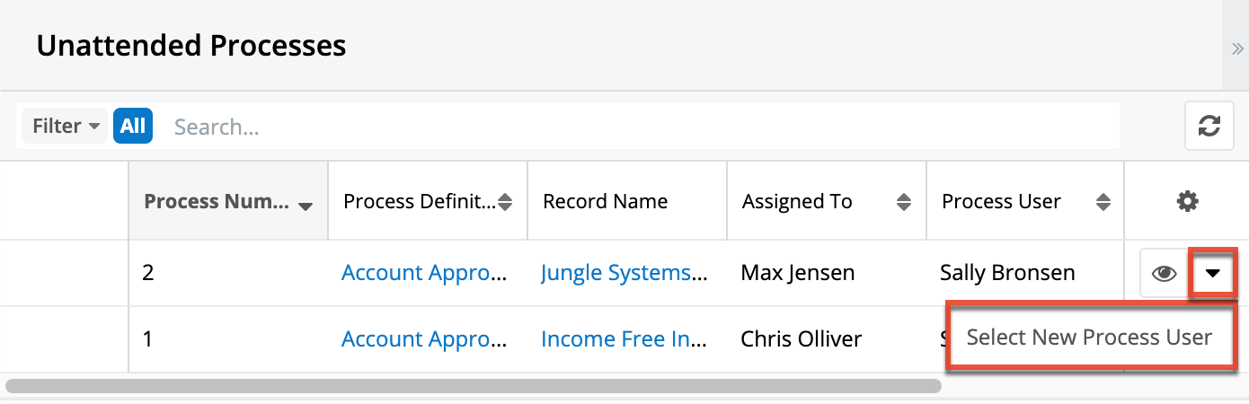Viewport: 1249px width, 404px height.
Task: Sort by the Process Definition column
Action: click(505, 203)
